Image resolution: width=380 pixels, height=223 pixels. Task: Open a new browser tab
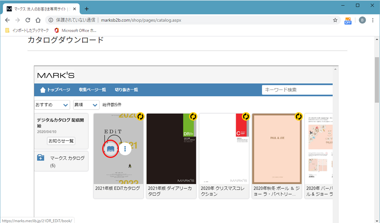pos(87,9)
